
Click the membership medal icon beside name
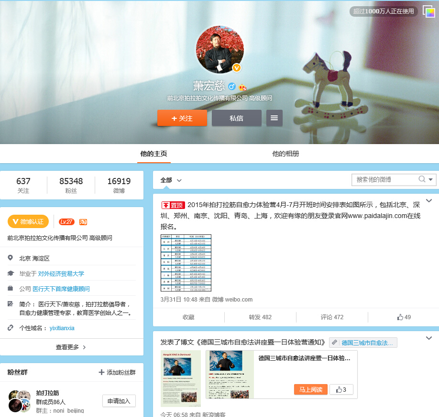[242, 87]
